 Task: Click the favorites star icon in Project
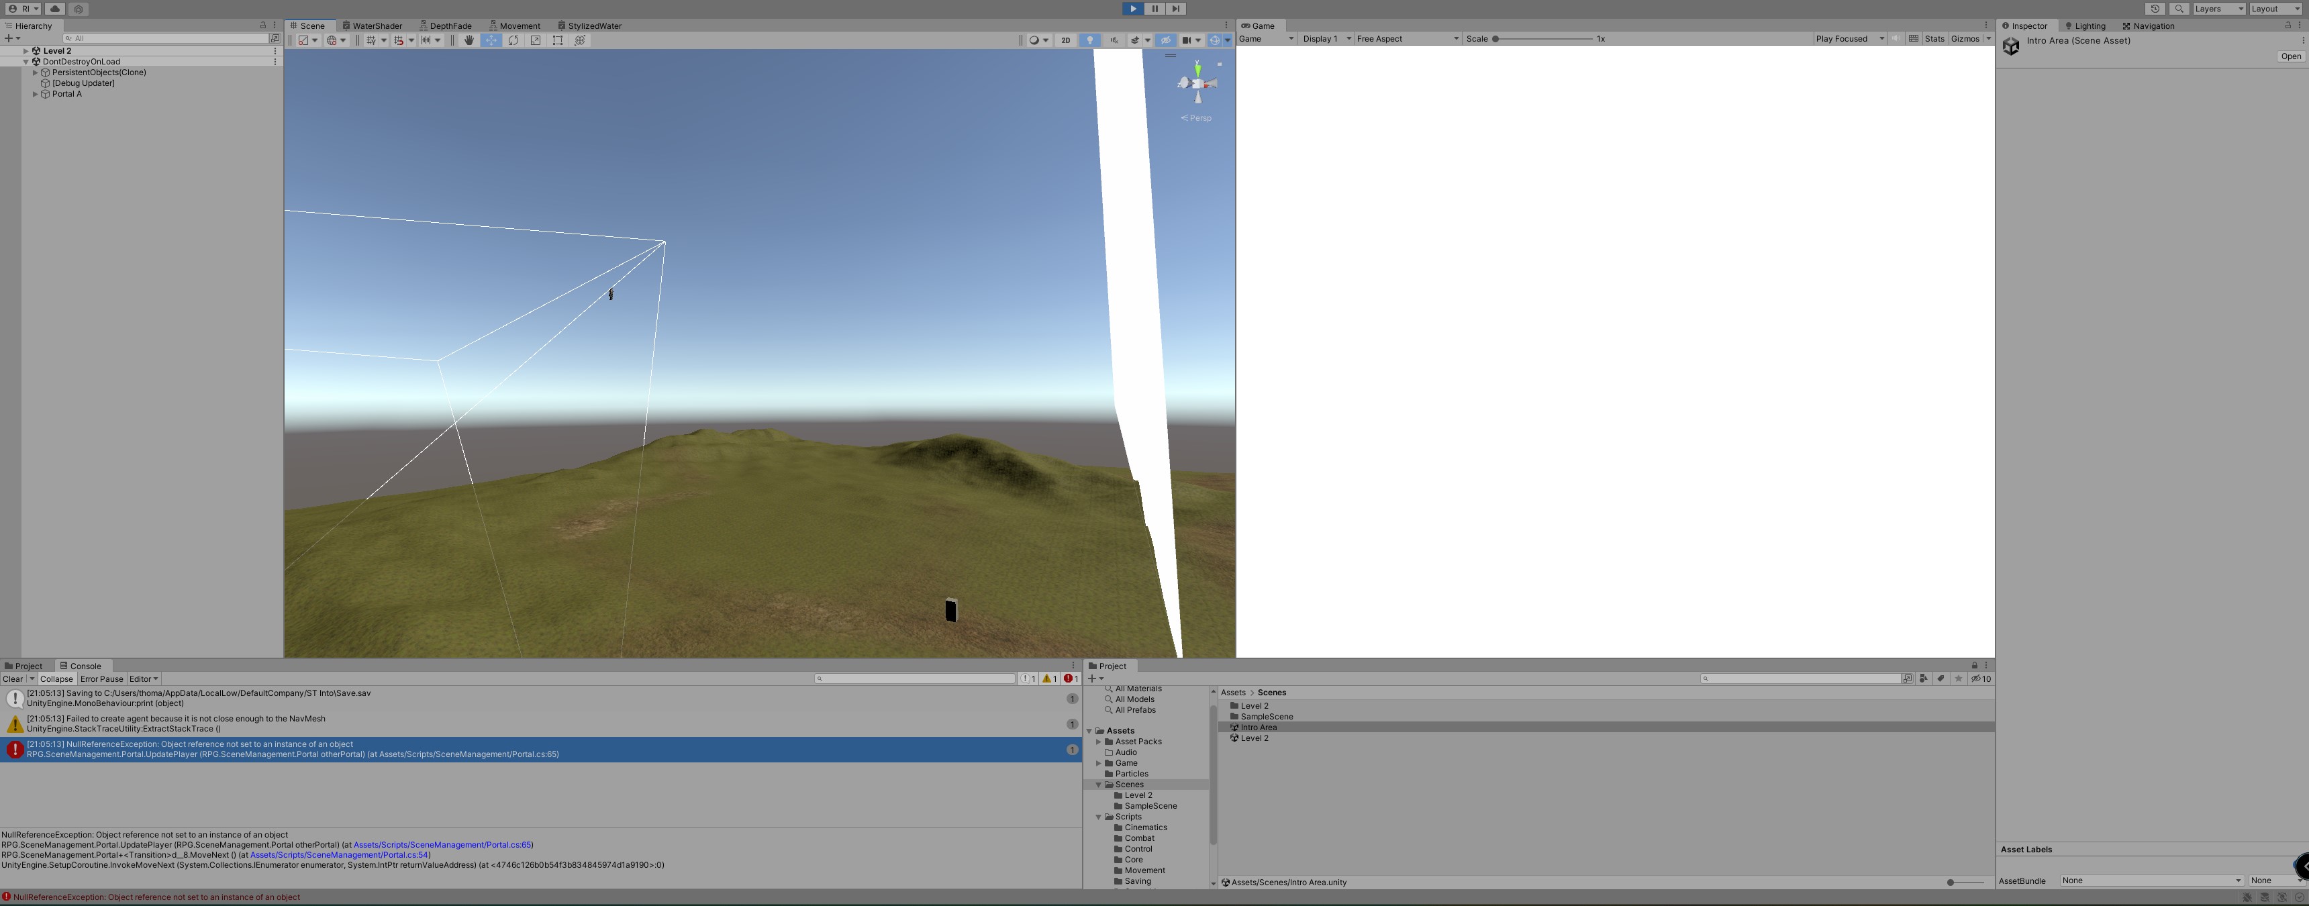pos(1959,678)
